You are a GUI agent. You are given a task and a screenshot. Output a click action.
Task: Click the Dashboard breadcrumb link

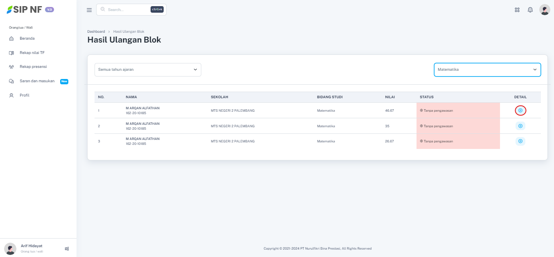[96, 32]
